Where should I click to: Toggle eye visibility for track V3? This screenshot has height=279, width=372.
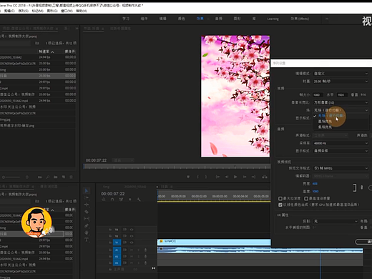coord(132,230)
